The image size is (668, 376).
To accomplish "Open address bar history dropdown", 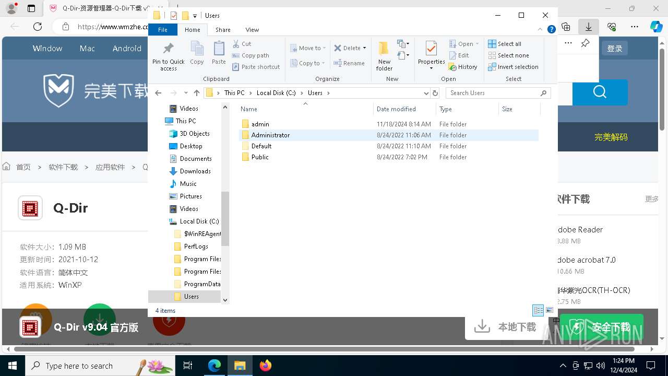I will pos(426,93).
